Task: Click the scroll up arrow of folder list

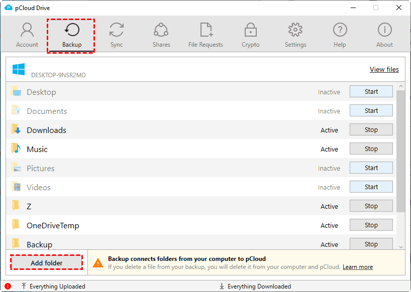Action: [x=401, y=86]
